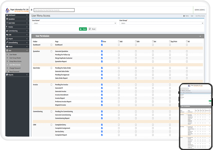Toggle the All header checkbox

click(187, 41)
